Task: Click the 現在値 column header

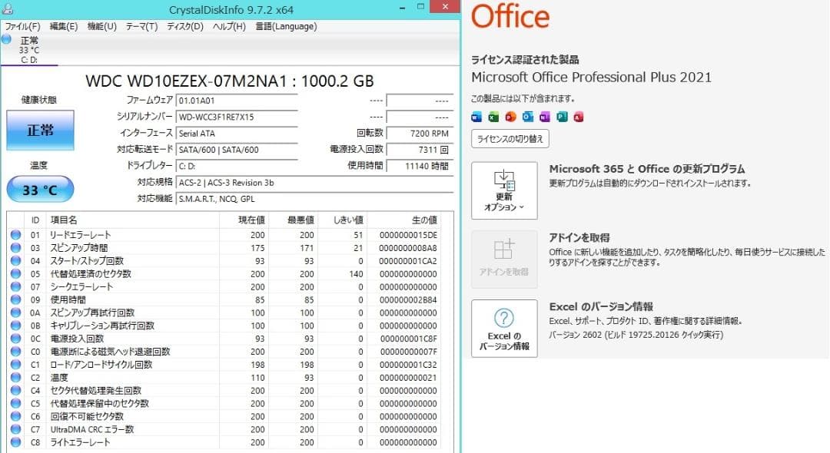Action: (244, 220)
